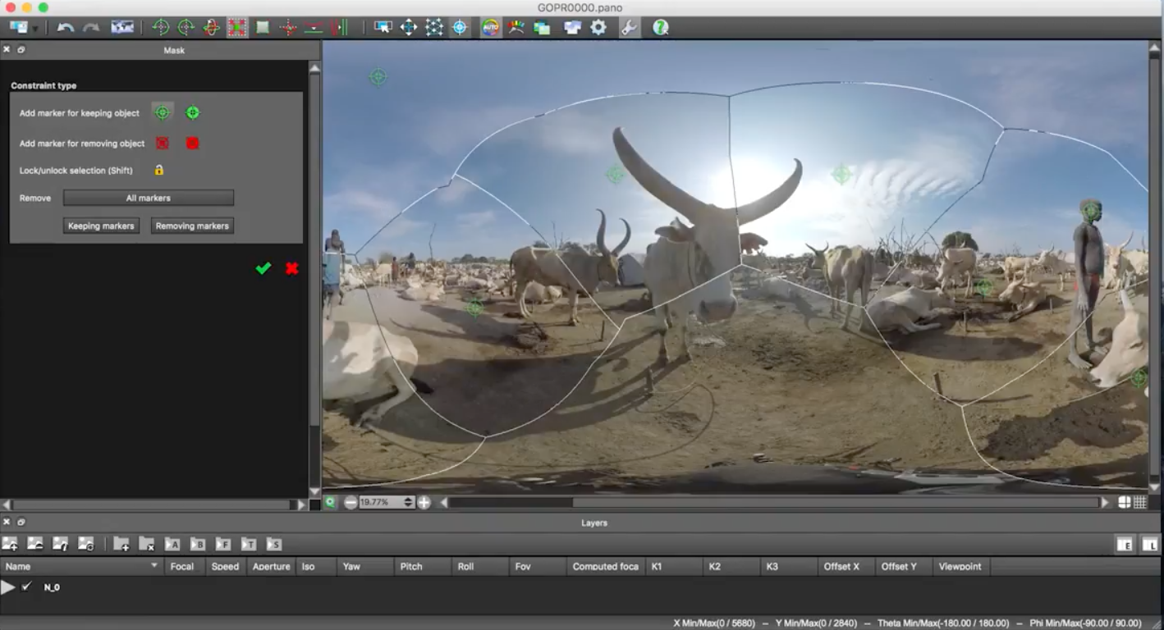The width and height of the screenshot is (1164, 630).
Task: Click the Yaw column header
Action: point(351,566)
